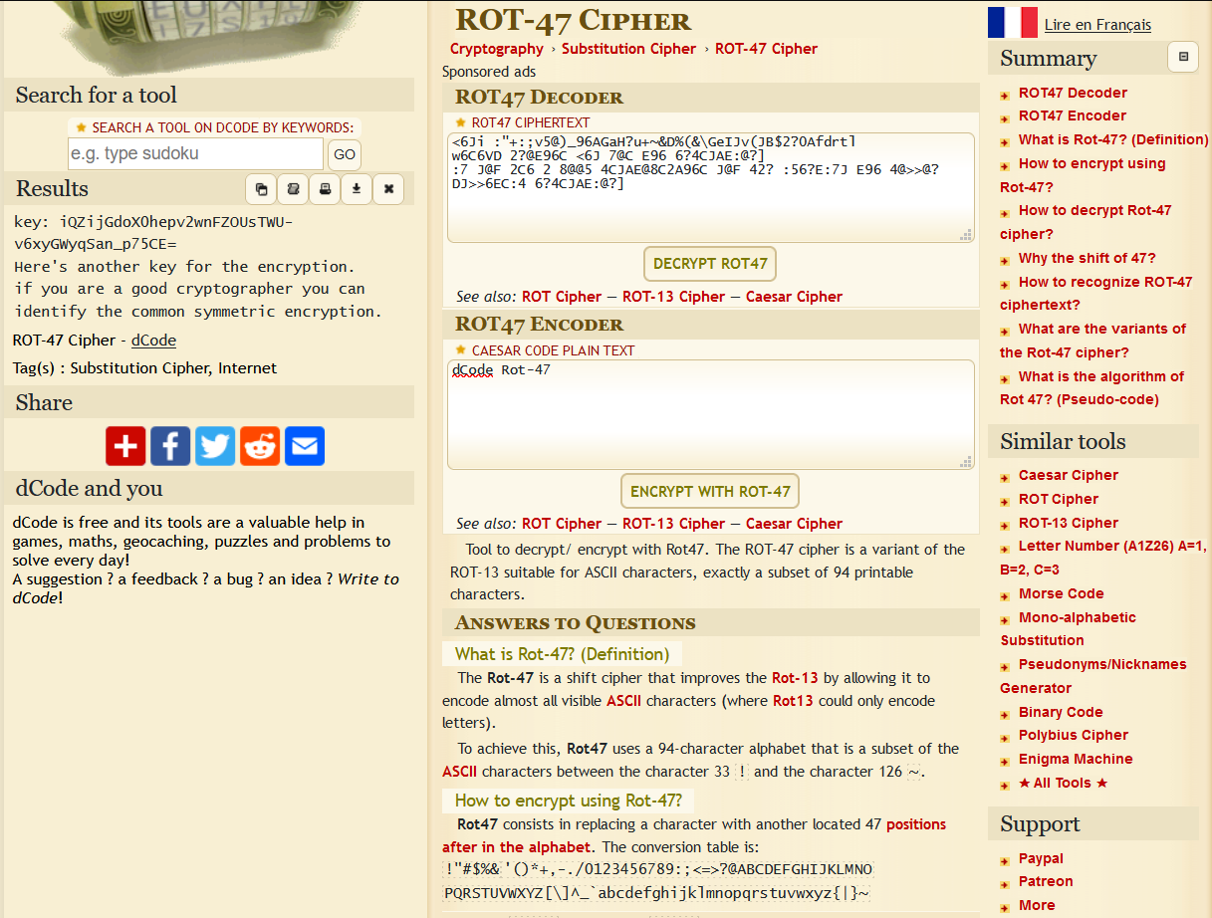Focus the tool search keyword field
This screenshot has height=918, width=1212.
pos(195,153)
